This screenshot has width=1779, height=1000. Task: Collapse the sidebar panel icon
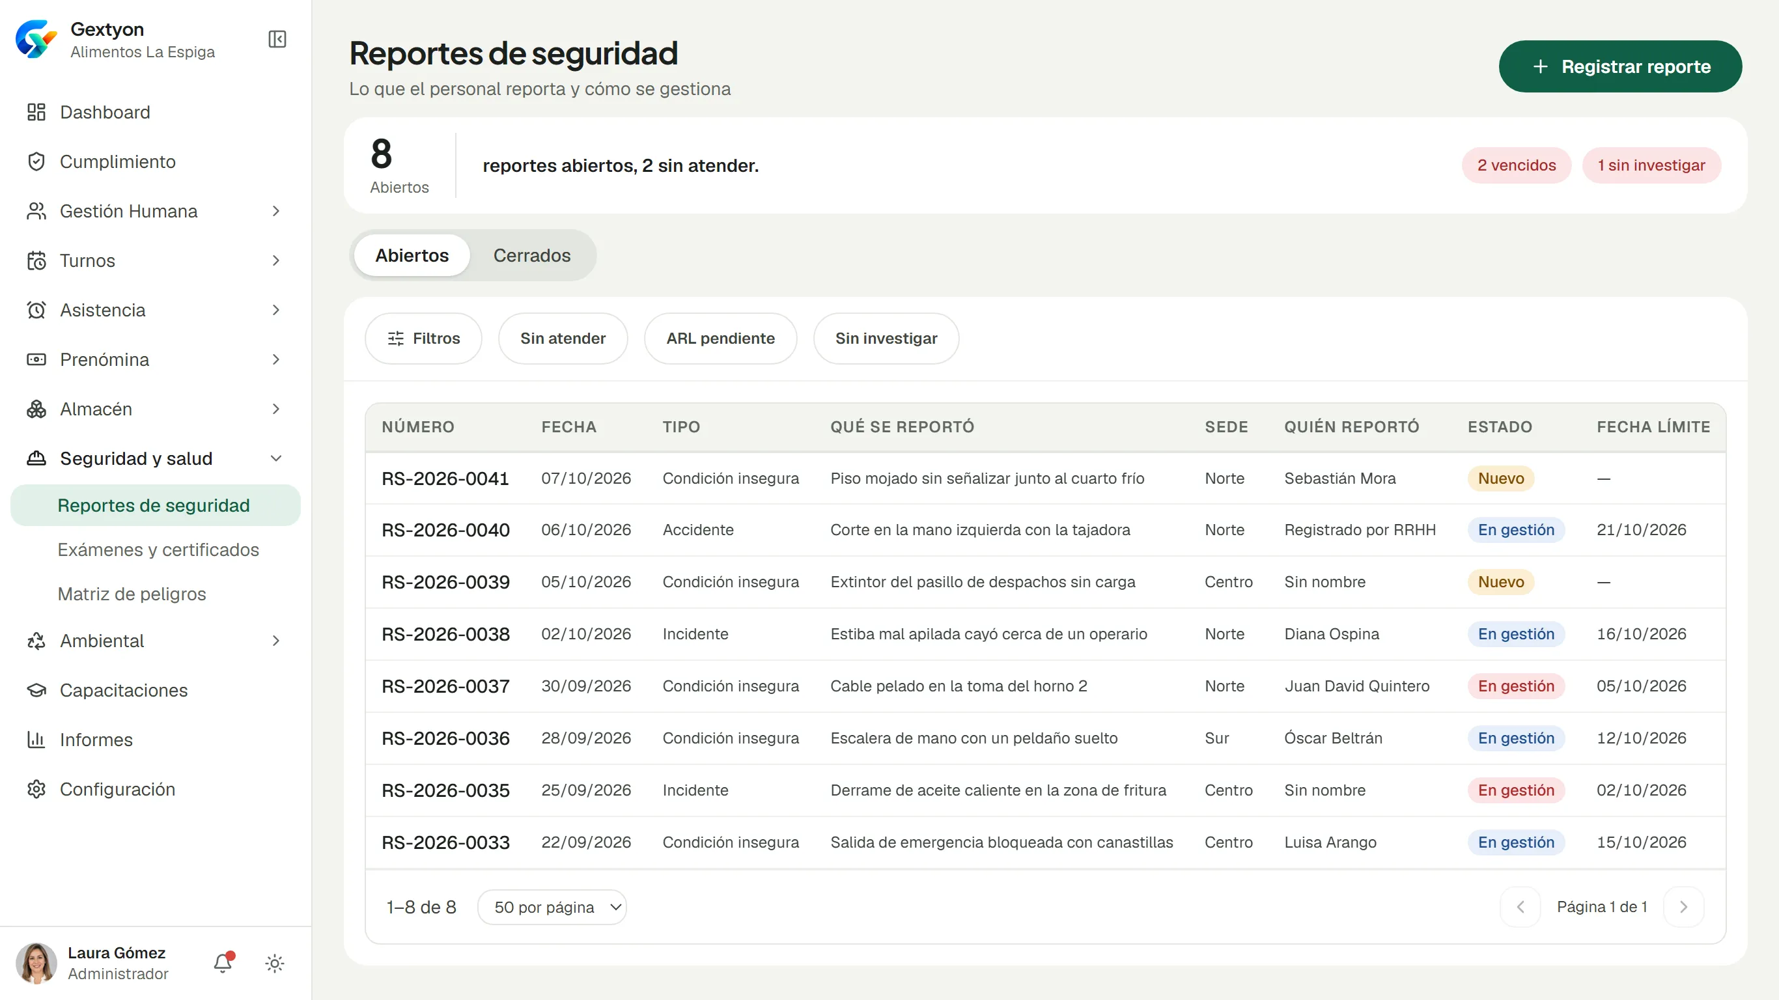point(277,39)
